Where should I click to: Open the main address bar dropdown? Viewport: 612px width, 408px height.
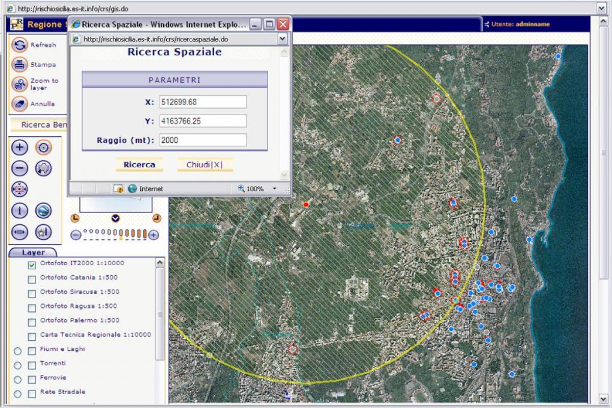click(601, 9)
